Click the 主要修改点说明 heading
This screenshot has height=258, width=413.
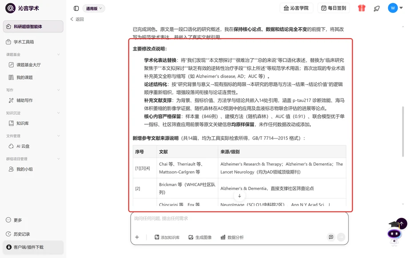150,49
